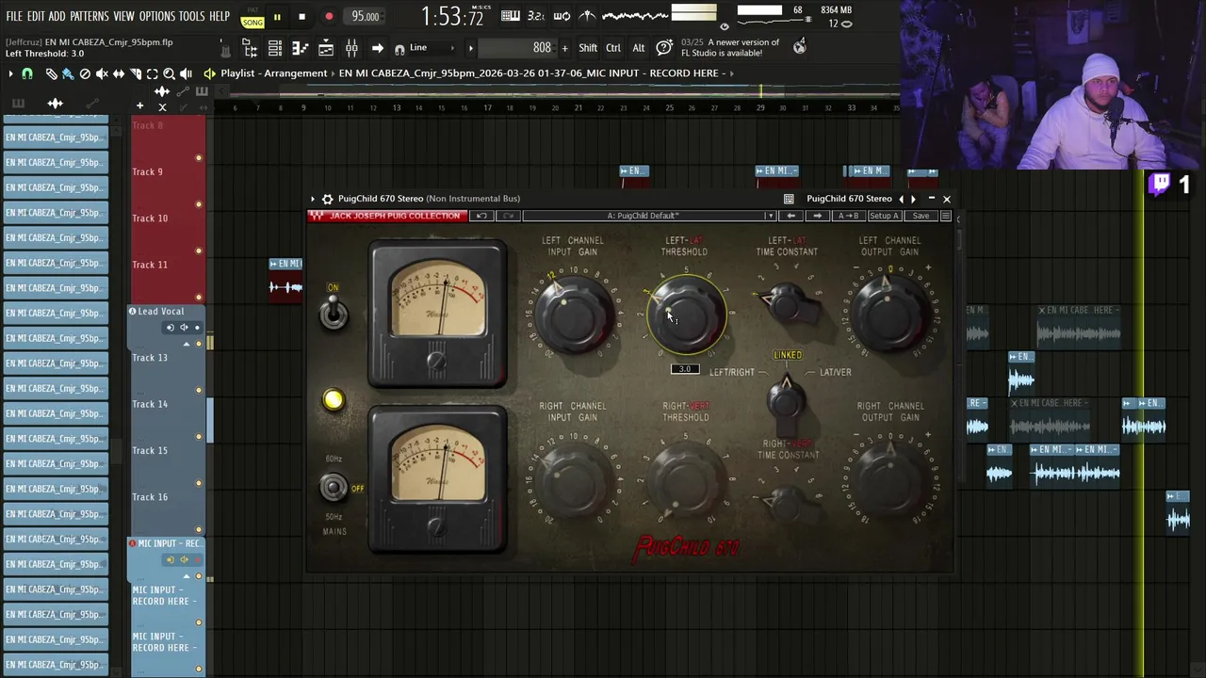Stop playback with the stop button

301,17
